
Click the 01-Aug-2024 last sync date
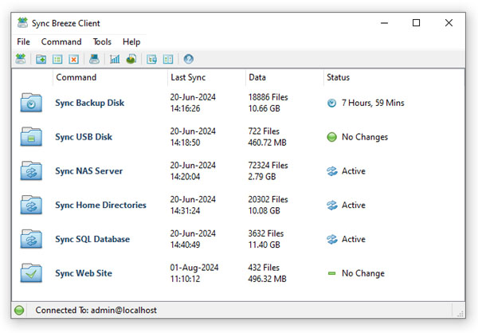(x=194, y=268)
